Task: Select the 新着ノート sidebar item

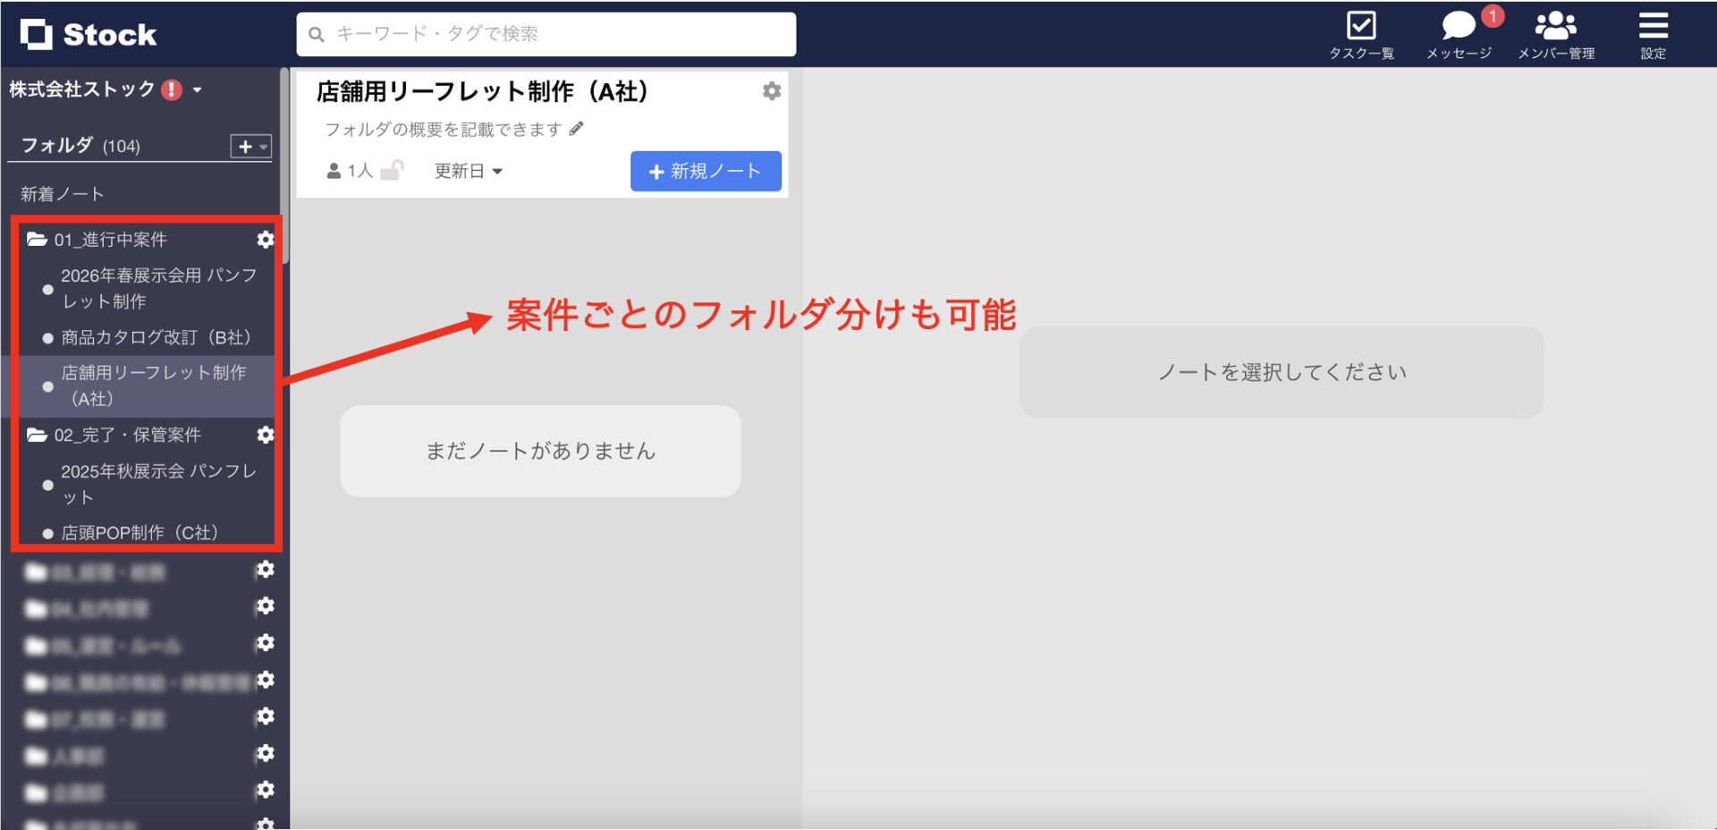Action: 59,193
